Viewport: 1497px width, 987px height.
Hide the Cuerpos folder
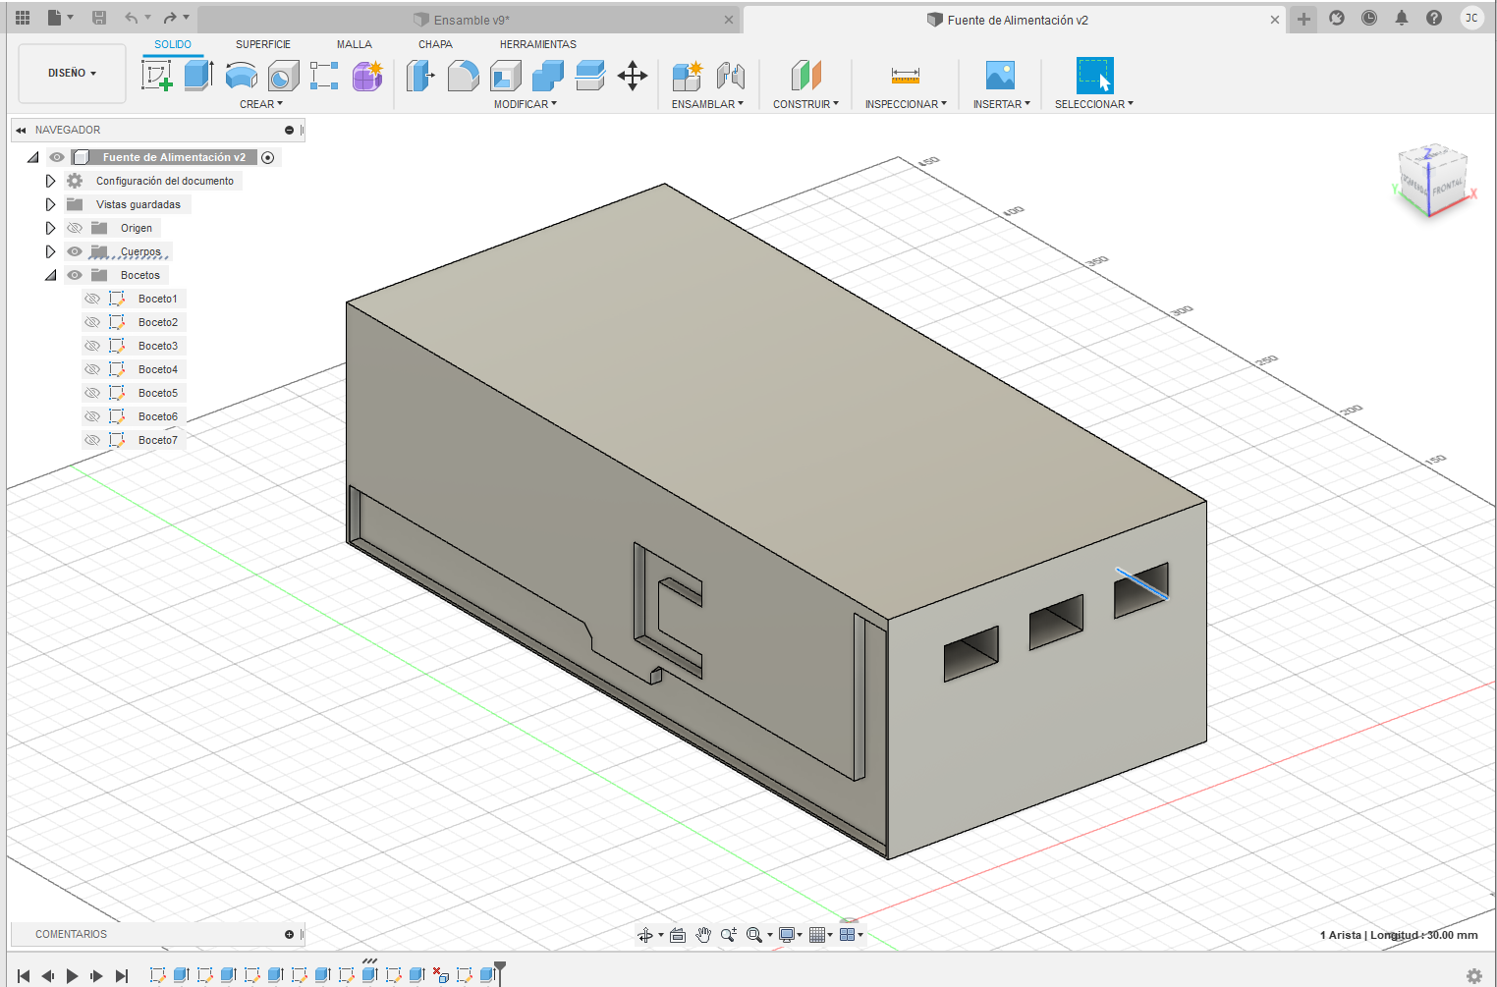click(75, 251)
